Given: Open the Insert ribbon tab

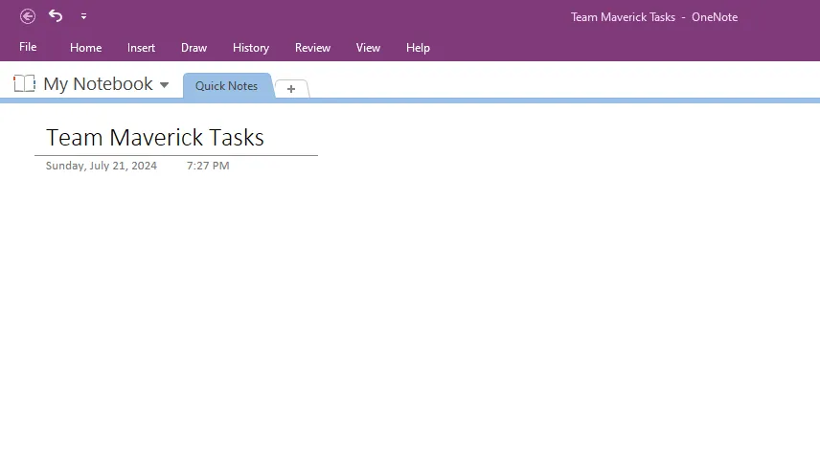Looking at the screenshot, I should click(141, 48).
